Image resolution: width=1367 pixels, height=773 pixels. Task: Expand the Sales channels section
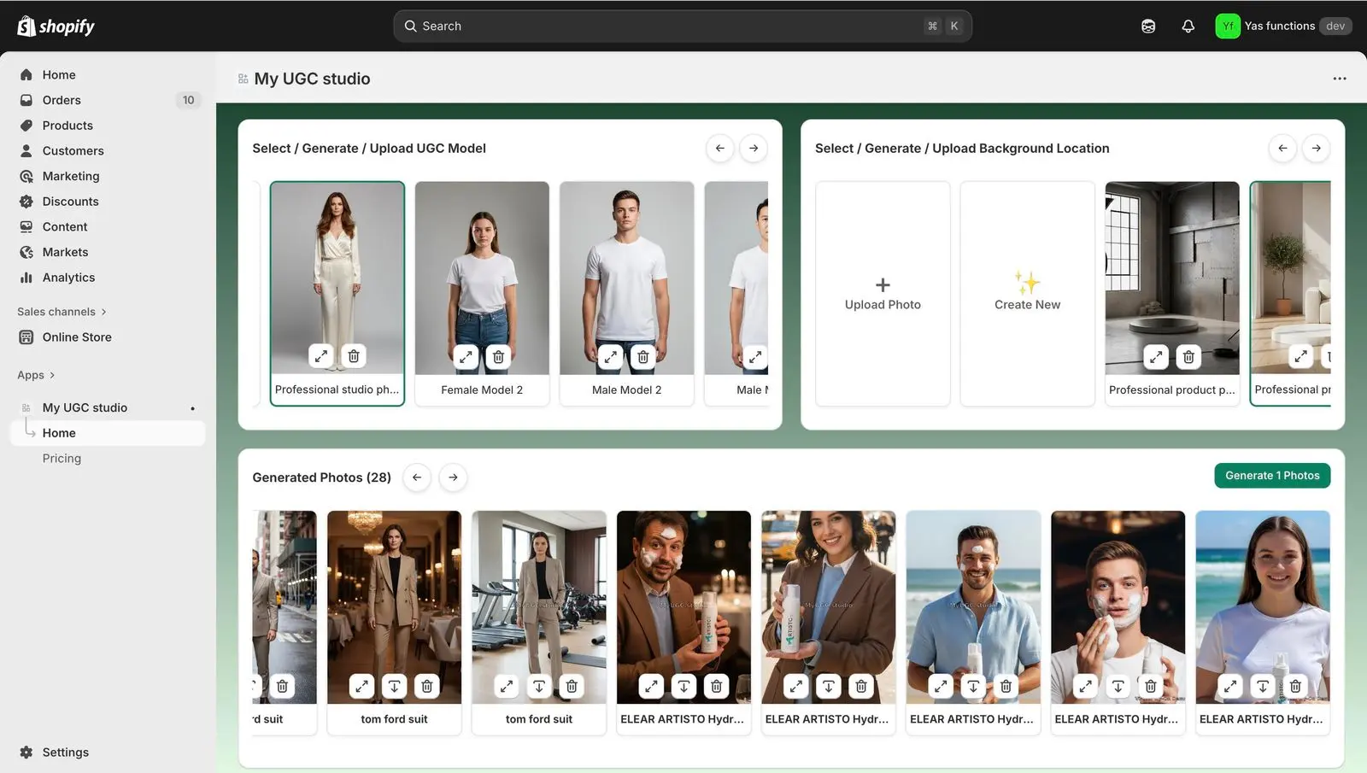[62, 311]
